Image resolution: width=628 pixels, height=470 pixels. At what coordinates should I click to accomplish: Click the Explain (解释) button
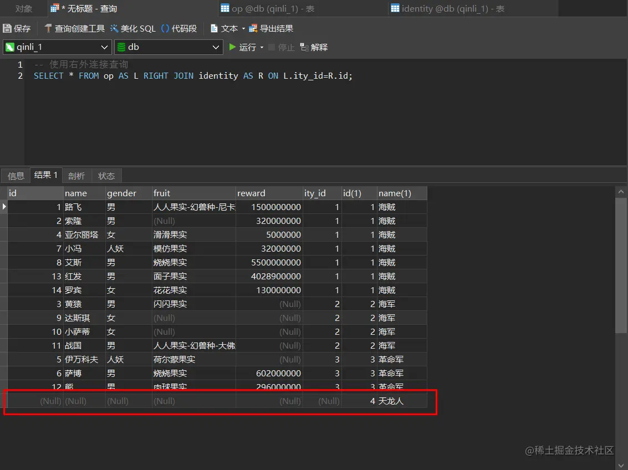point(314,47)
